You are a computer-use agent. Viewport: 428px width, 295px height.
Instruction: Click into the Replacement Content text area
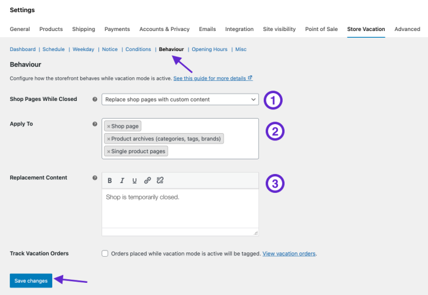coord(180,209)
